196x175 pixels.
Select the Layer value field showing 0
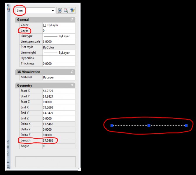pyautogui.click(x=59, y=31)
